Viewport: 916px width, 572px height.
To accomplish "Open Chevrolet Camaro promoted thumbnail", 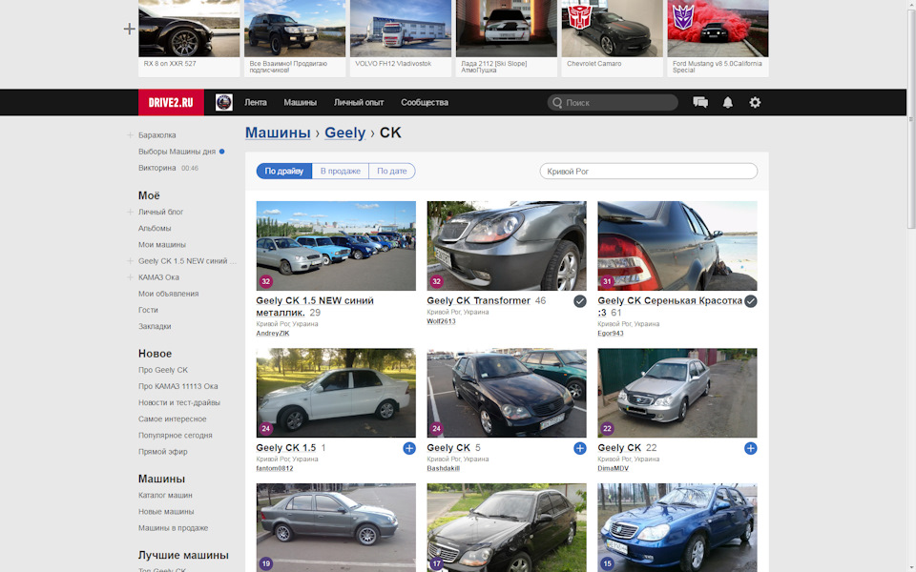I will (613, 28).
